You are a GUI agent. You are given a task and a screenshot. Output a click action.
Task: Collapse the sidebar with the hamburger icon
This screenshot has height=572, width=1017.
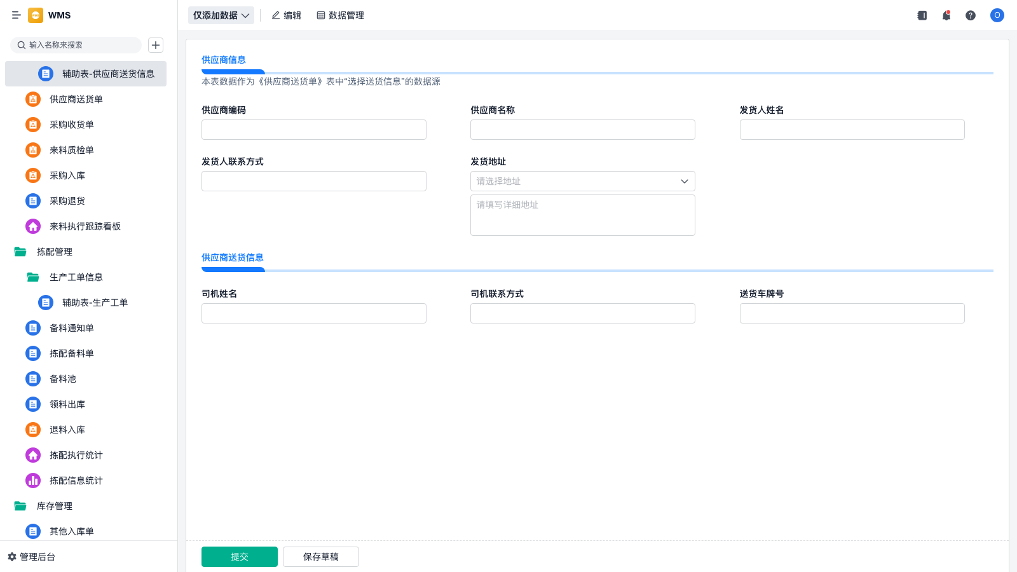17,15
